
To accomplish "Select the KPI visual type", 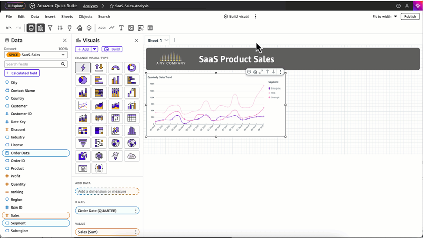I will coord(99,68).
